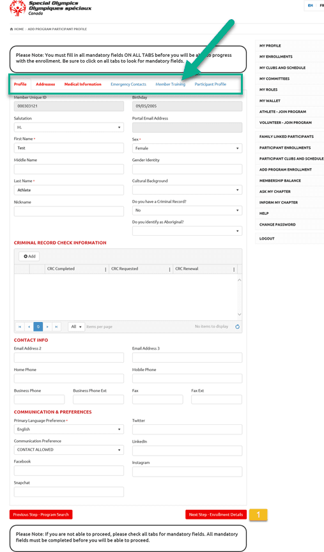
Task: Open HELP in sidebar
Action: [x=264, y=213]
